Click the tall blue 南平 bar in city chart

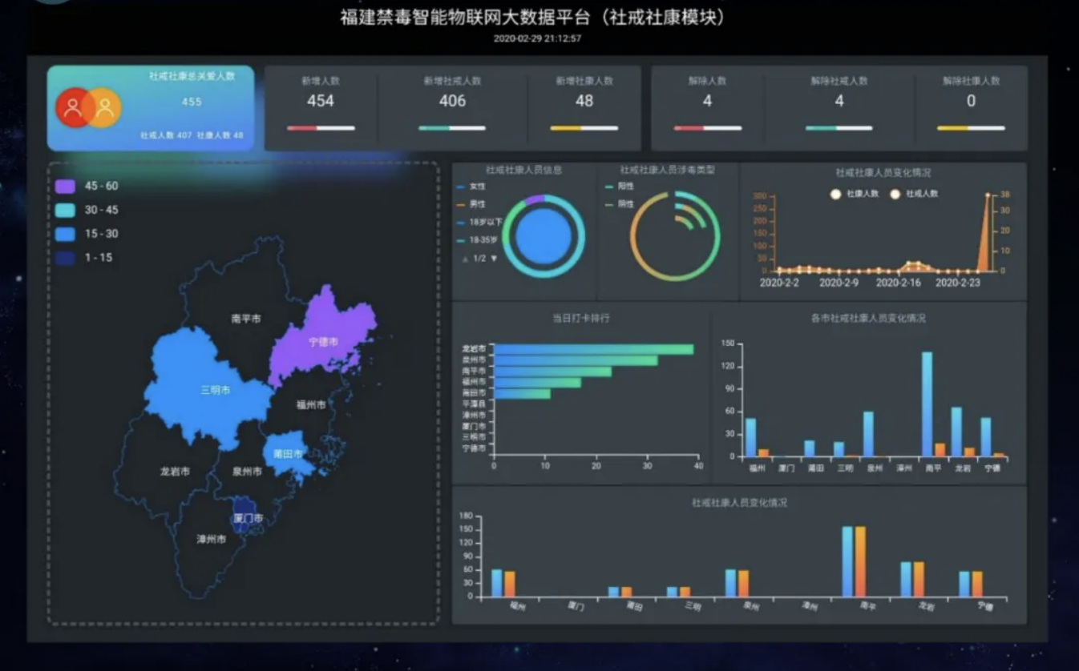[927, 404]
